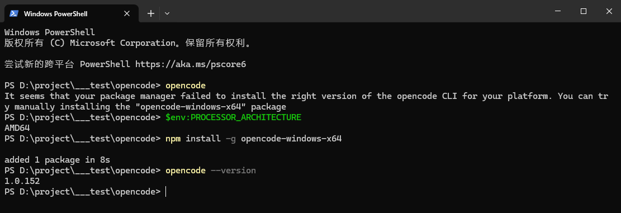Click the first opencode command text
Image resolution: width=621 pixels, height=213 pixels.
click(186, 86)
